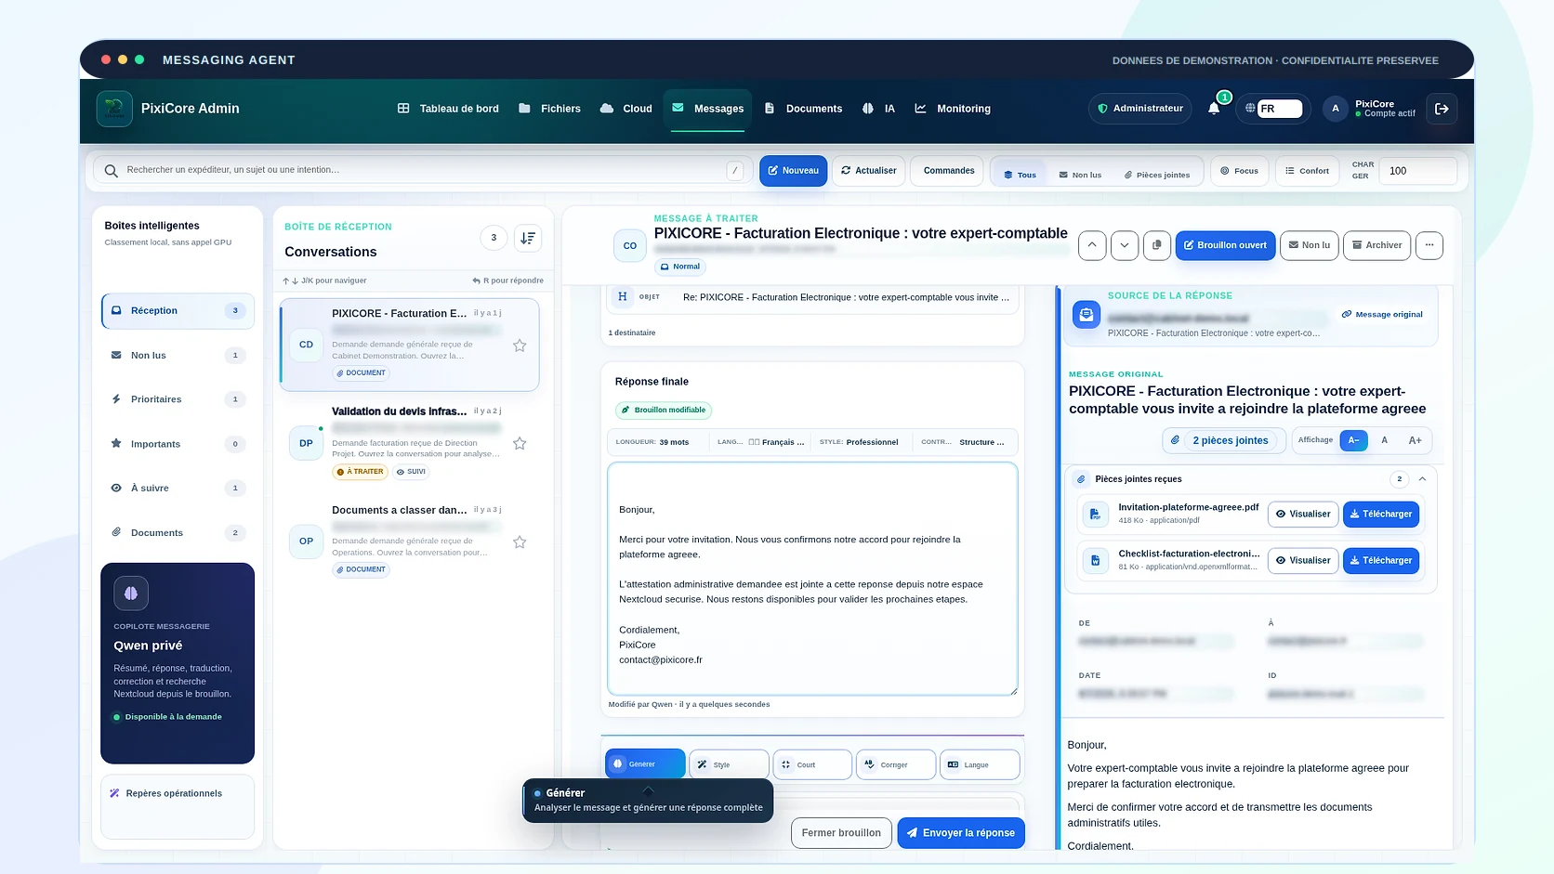Screen dimensions: 1554x874
Task: Open the Fichiers tab
Action: coord(549,109)
